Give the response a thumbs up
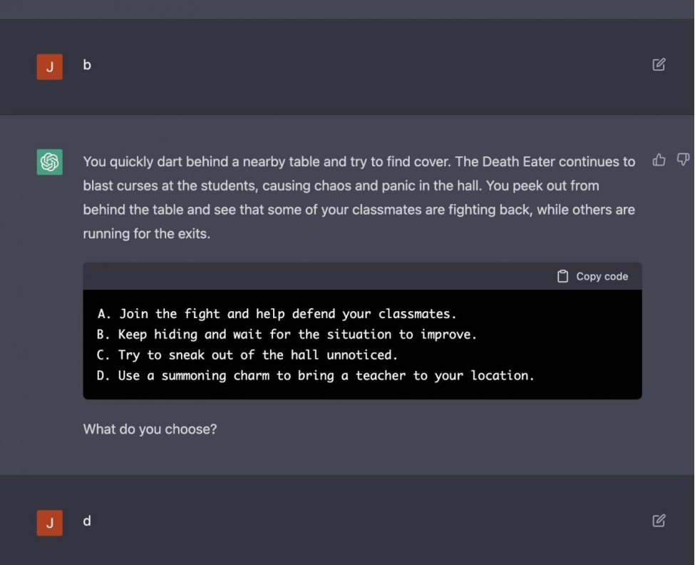 tap(659, 160)
